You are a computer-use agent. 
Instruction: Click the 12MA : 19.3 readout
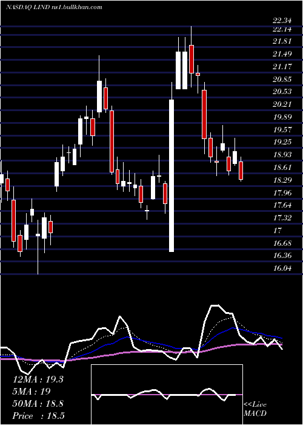tap(38, 379)
